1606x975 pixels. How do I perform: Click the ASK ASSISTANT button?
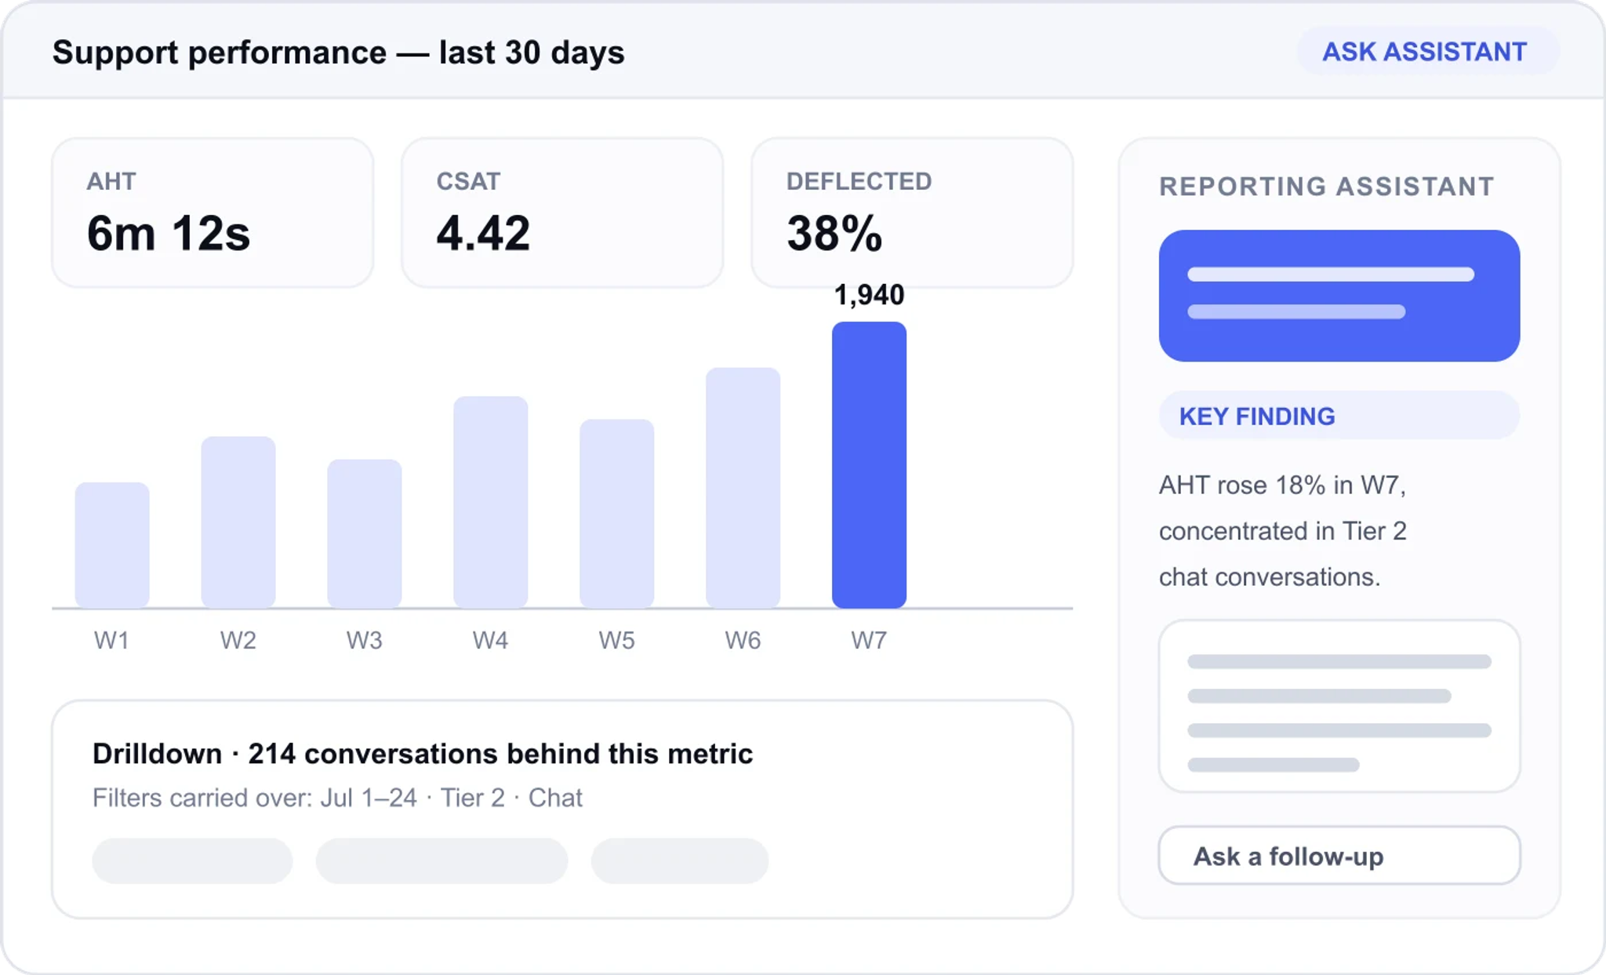(1426, 52)
